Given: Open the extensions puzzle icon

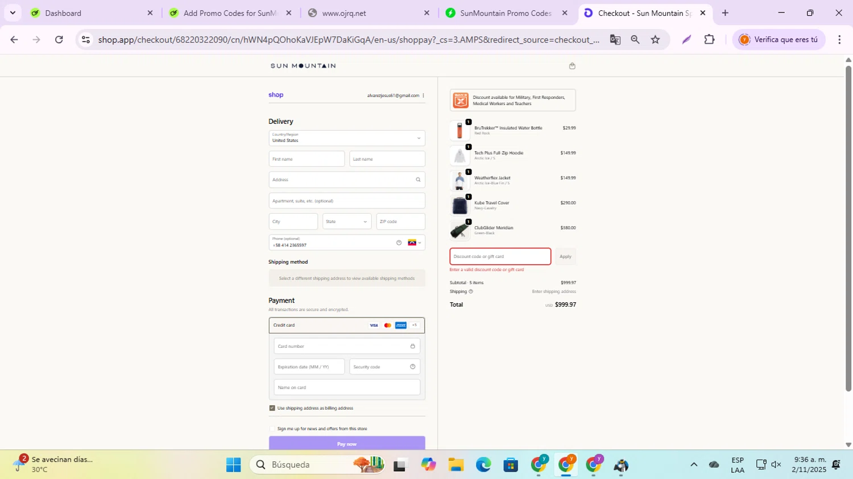Looking at the screenshot, I should [x=709, y=39].
